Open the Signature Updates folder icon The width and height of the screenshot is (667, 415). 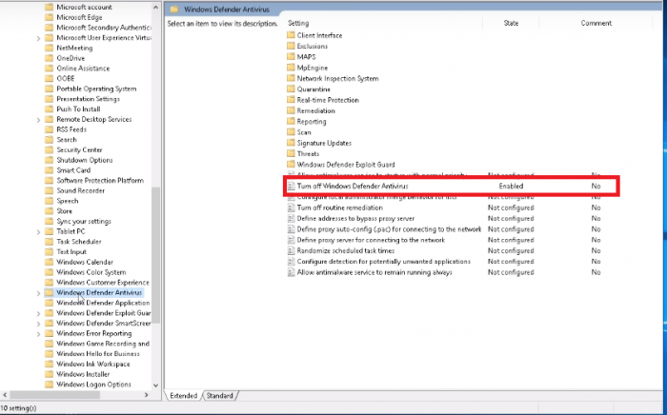tap(291, 143)
